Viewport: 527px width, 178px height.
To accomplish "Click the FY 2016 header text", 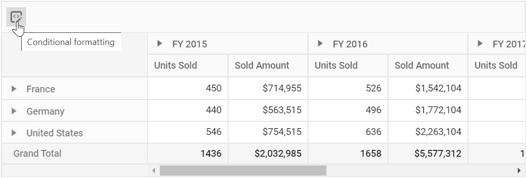I will (x=350, y=44).
